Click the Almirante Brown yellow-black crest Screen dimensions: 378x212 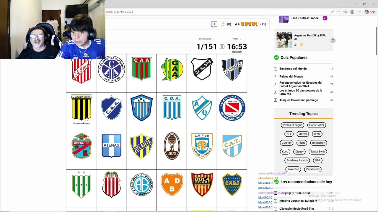(x=81, y=107)
